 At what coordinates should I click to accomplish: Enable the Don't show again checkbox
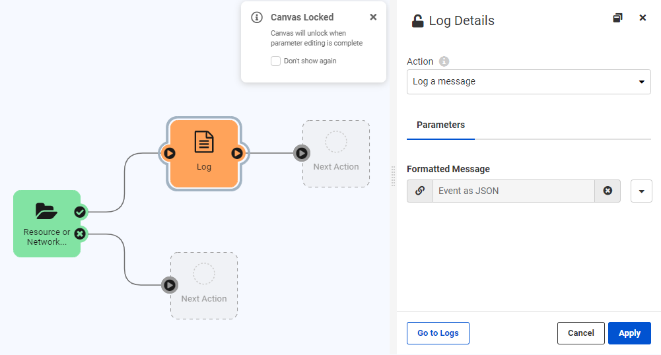pyautogui.click(x=275, y=61)
